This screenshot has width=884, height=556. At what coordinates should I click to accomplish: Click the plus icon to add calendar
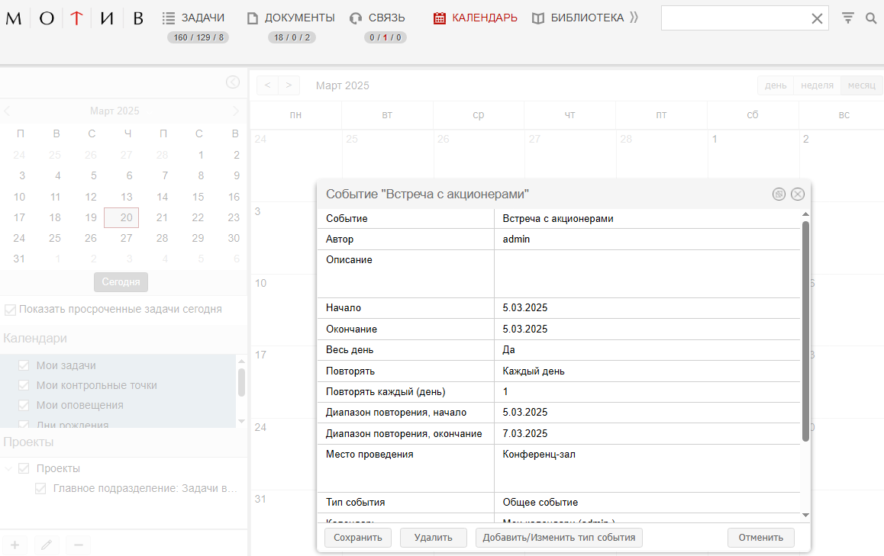[15, 545]
